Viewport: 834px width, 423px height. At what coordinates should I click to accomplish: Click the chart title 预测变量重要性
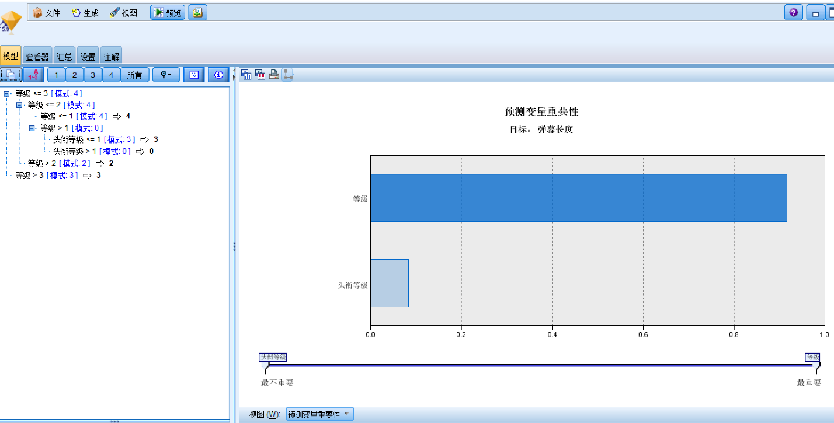[x=541, y=111]
